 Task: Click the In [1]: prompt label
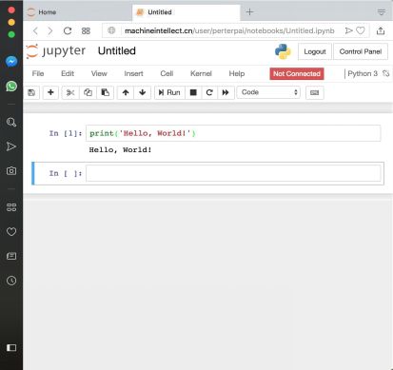point(66,133)
